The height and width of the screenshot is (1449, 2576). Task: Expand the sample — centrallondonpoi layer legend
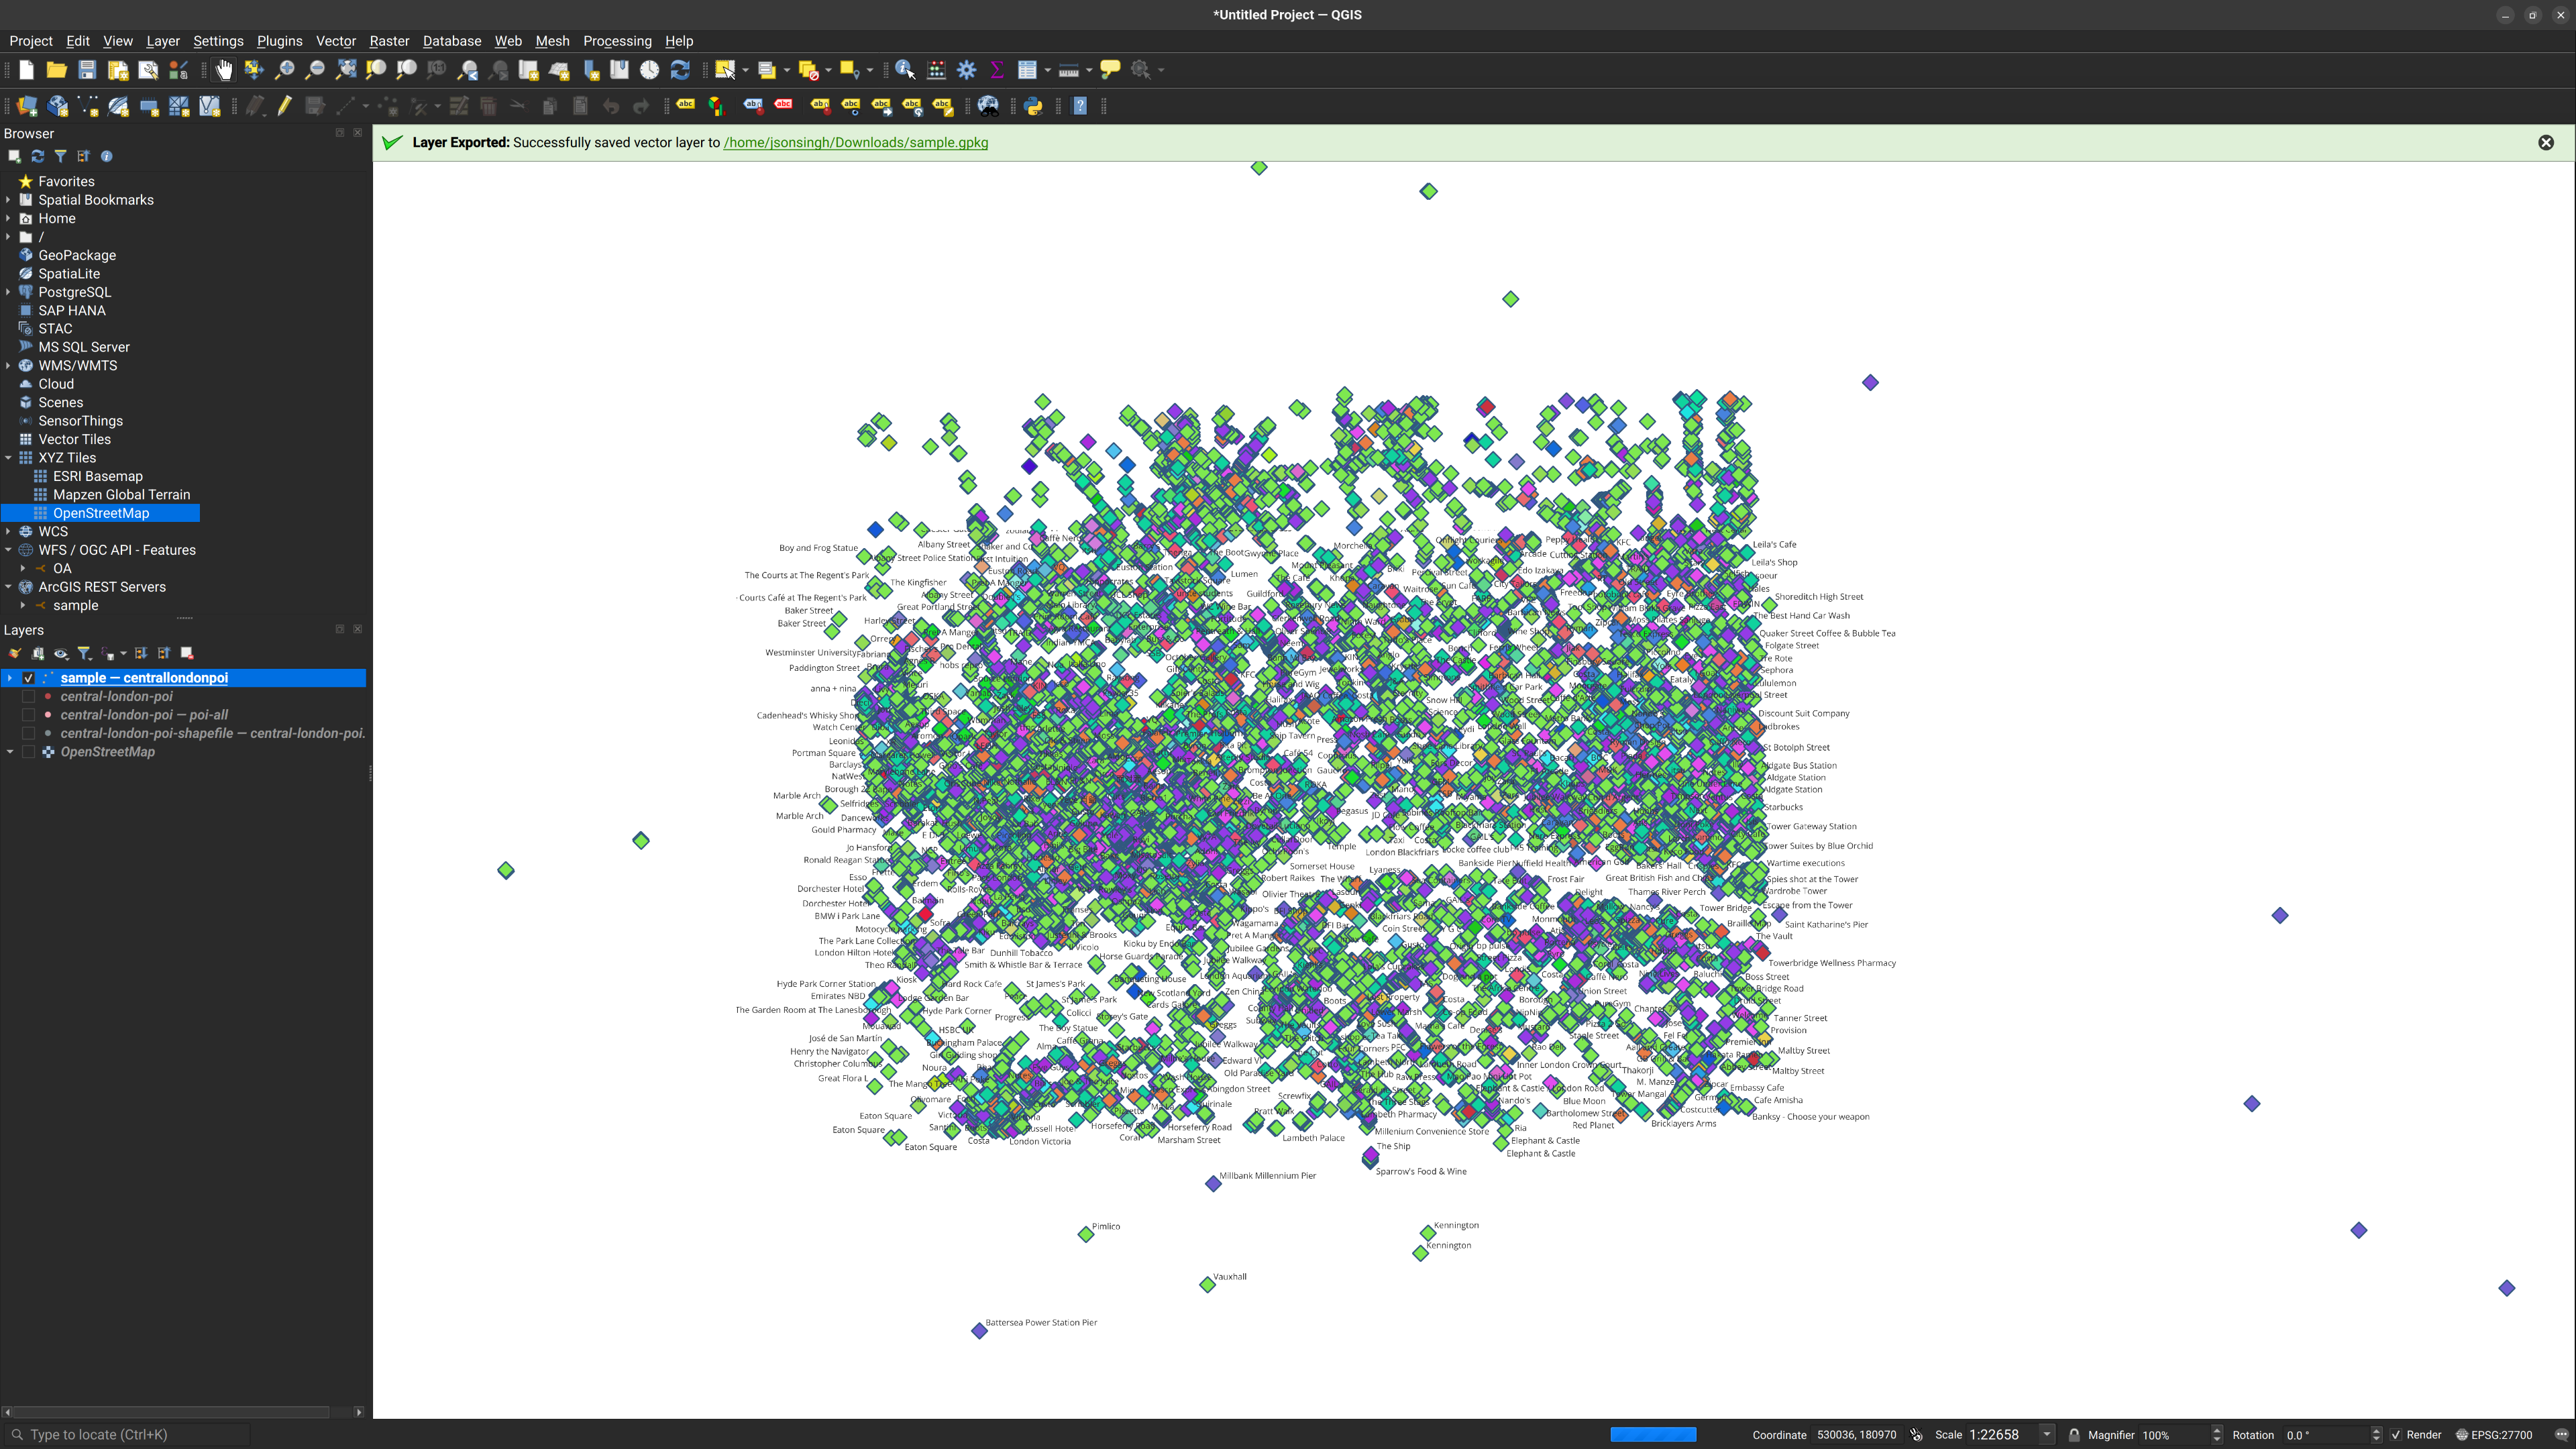pos(10,678)
